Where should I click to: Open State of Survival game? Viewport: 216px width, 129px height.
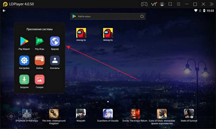click(x=189, y=114)
